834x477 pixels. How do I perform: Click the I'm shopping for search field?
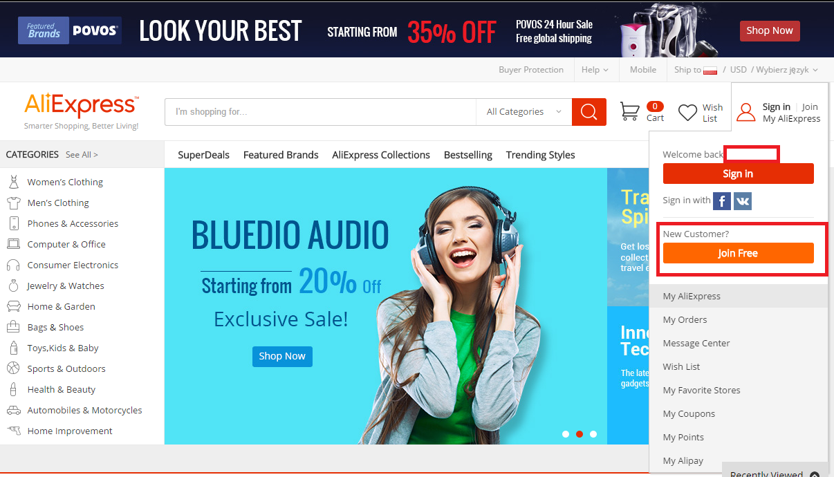[x=320, y=112]
